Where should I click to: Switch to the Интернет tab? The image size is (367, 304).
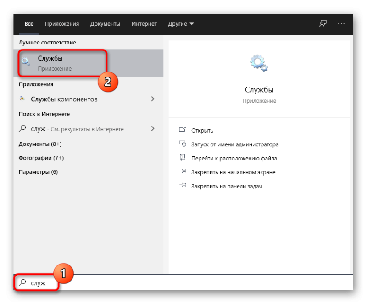(x=144, y=24)
